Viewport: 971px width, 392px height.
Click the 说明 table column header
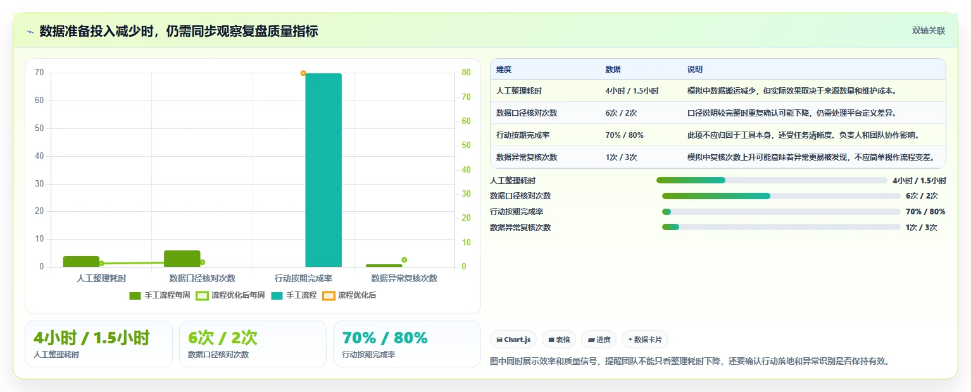pos(695,70)
